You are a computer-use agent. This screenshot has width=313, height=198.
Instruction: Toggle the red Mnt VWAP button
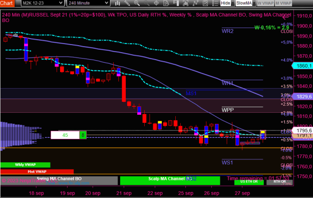[x=37, y=171]
